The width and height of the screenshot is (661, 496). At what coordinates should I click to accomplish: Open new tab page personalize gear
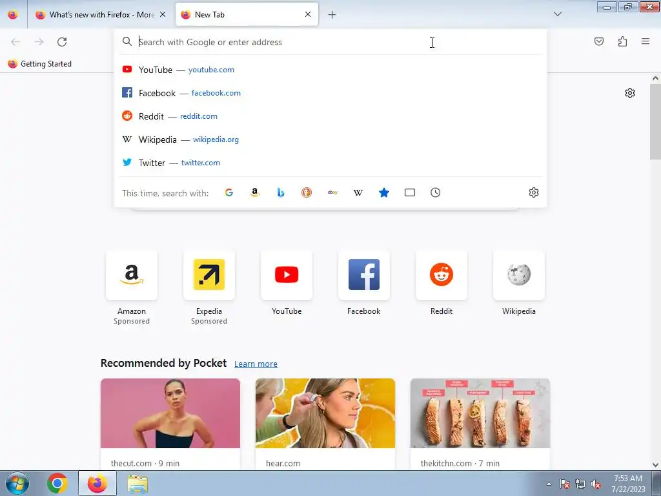630,93
